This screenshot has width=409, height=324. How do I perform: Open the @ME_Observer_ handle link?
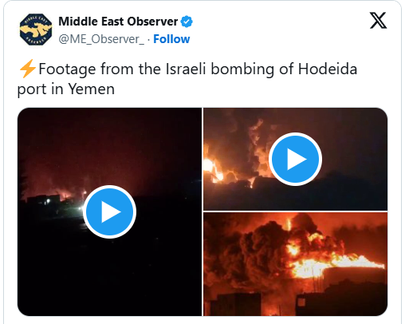pos(101,39)
